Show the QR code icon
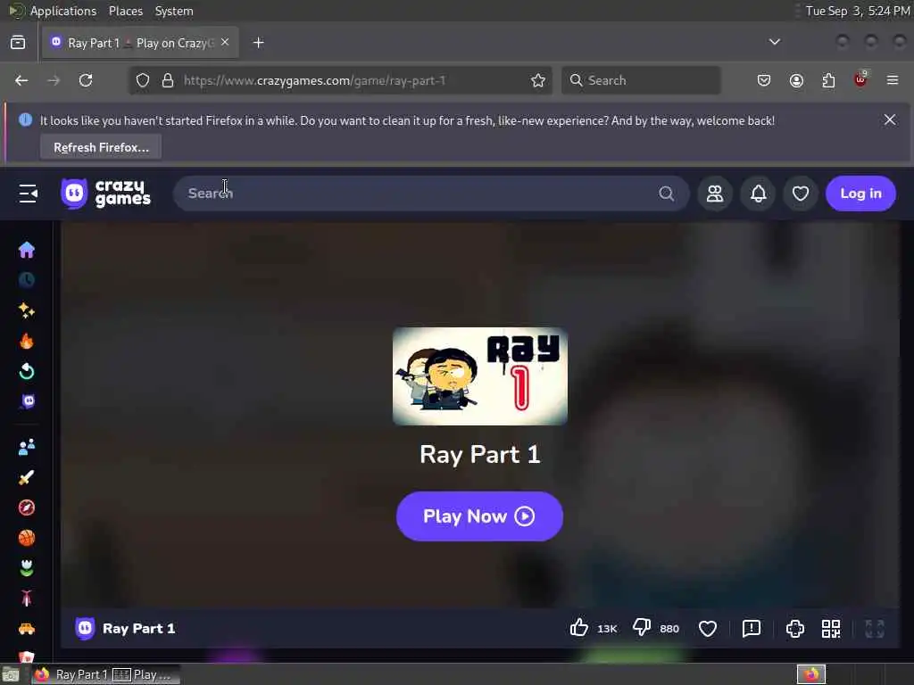This screenshot has width=914, height=685. click(x=831, y=629)
